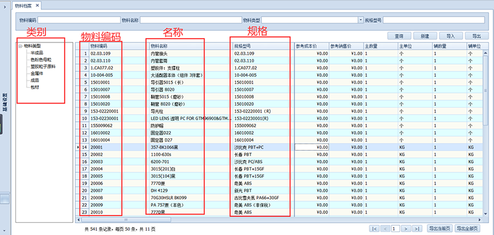Select material code 16010004 in row 13
494x235 pixels.
[119, 140]
